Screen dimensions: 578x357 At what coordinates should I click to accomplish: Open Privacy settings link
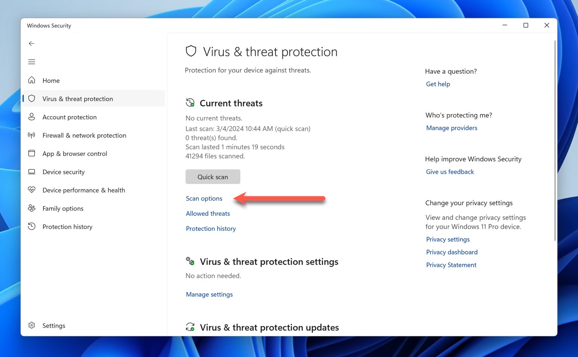(448, 240)
